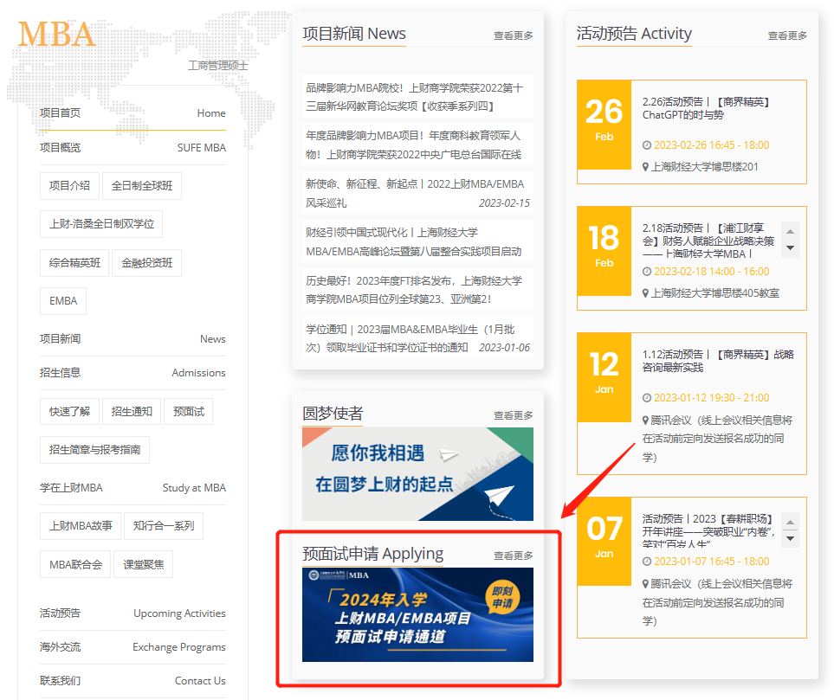Go to 项目新闻 News in the sidebar
This screenshot has height=700, width=834.
point(133,339)
